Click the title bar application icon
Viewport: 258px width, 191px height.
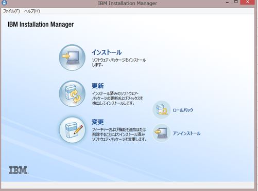tap(4, 3)
